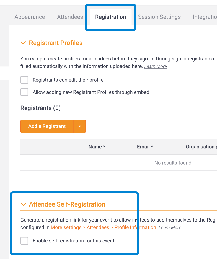
Task: Enable adding new Registrant Profiles through embed
Action: [x=24, y=92]
